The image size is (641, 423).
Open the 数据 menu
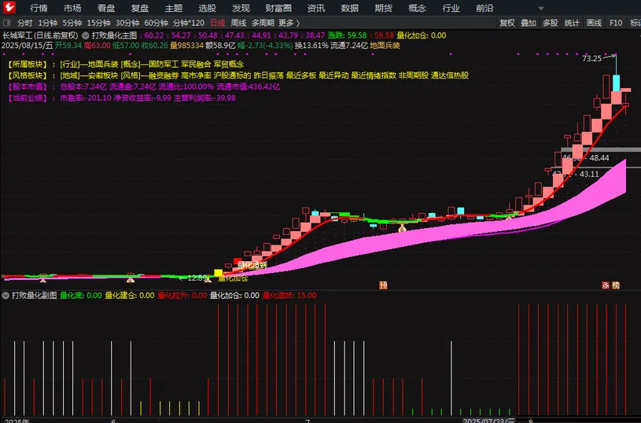[x=350, y=8]
